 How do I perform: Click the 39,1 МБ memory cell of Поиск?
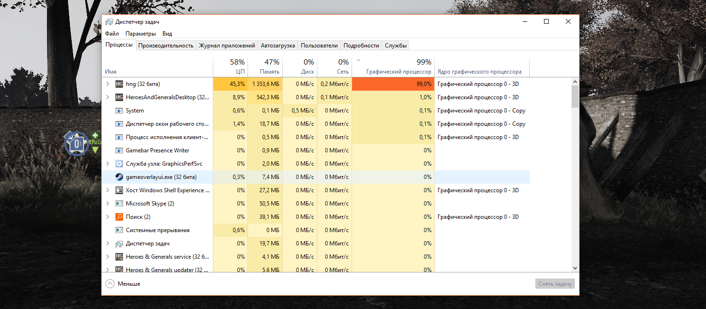[265, 217]
